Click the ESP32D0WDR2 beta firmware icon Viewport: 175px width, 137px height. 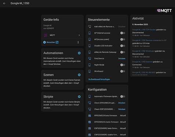coord(90,128)
